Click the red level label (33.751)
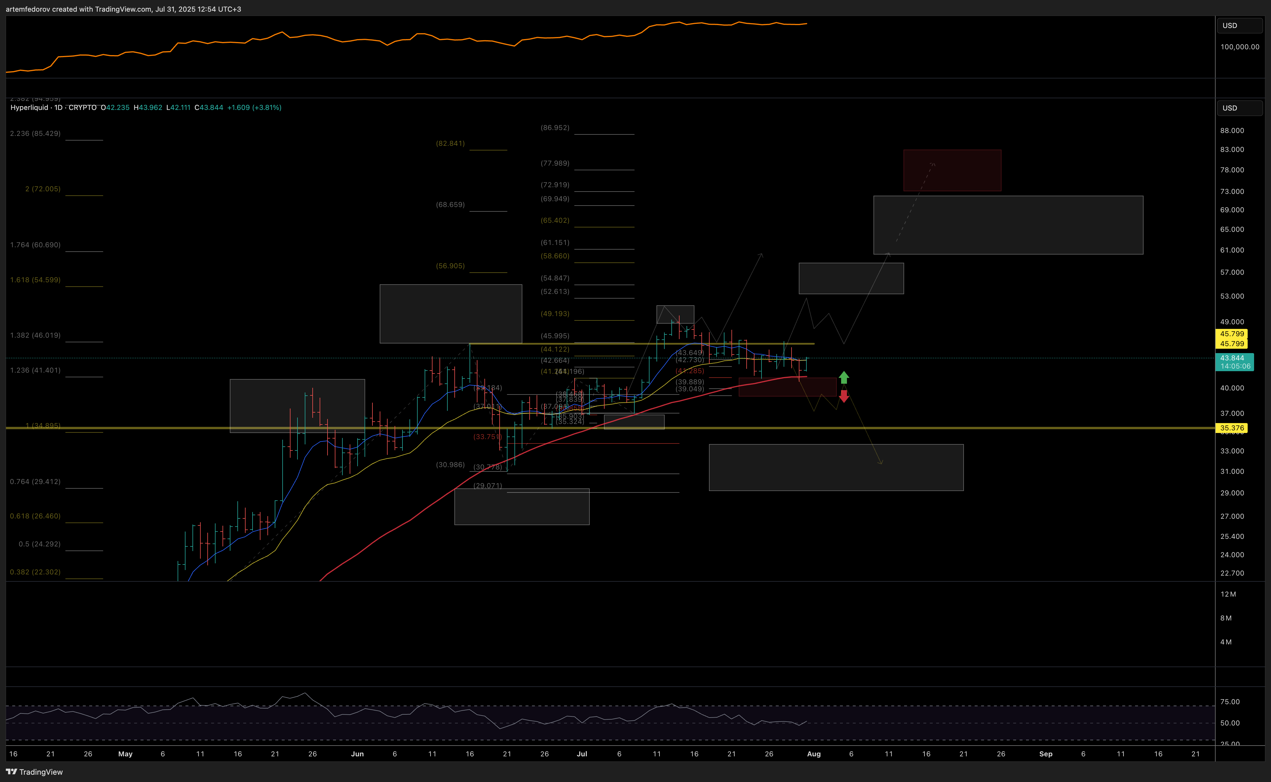This screenshot has width=1271, height=782. (487, 437)
